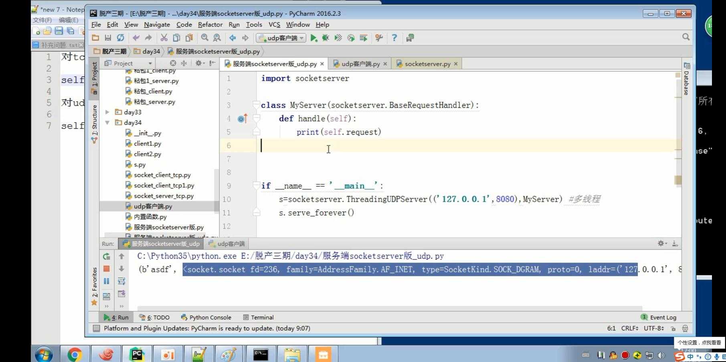Toggle soft-wrap in Run console

(121, 281)
